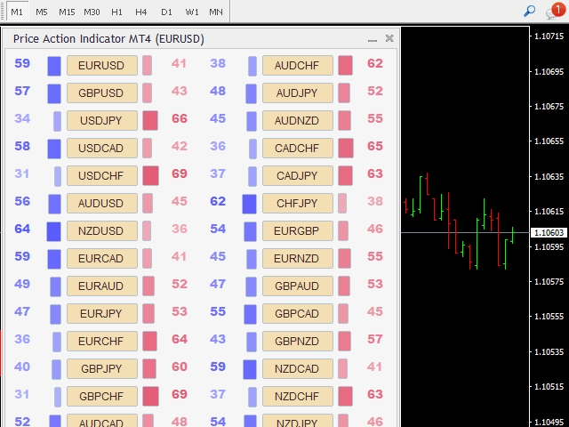This screenshot has width=569, height=427.
Task: Click the current price label 1.10603
Action: point(547,232)
